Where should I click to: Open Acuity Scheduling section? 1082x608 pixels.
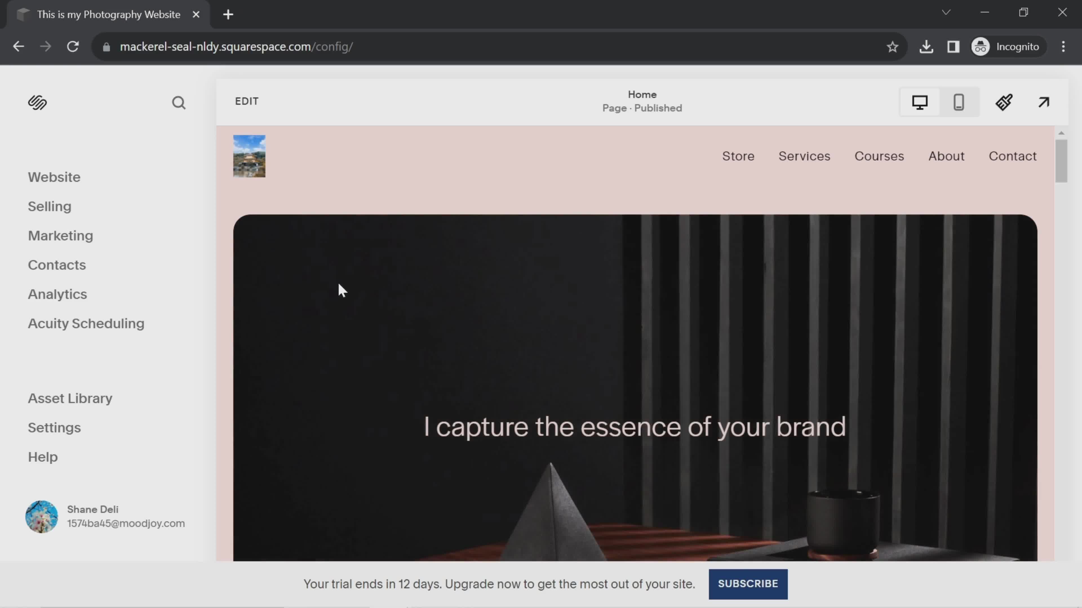point(86,323)
